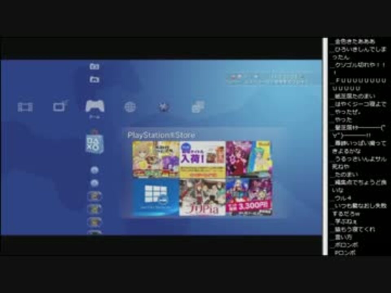The image size is (391, 293).
Task: Open the PlayStation Network category icon
Action: 164,107
